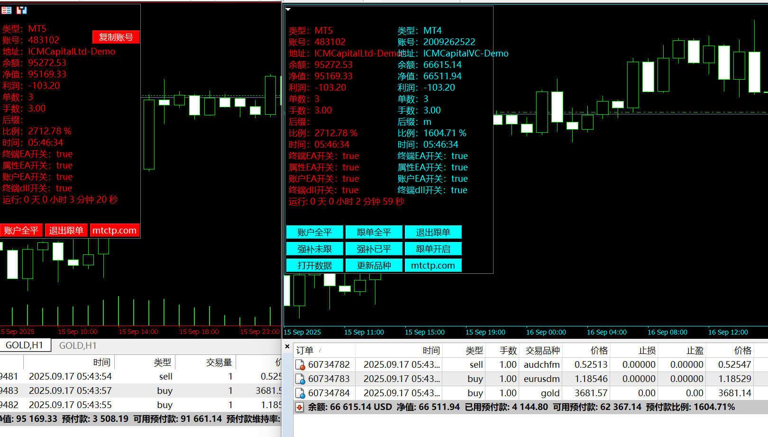Click the buy order icon for 60734784
This screenshot has width=768, height=437.
tap(300, 393)
